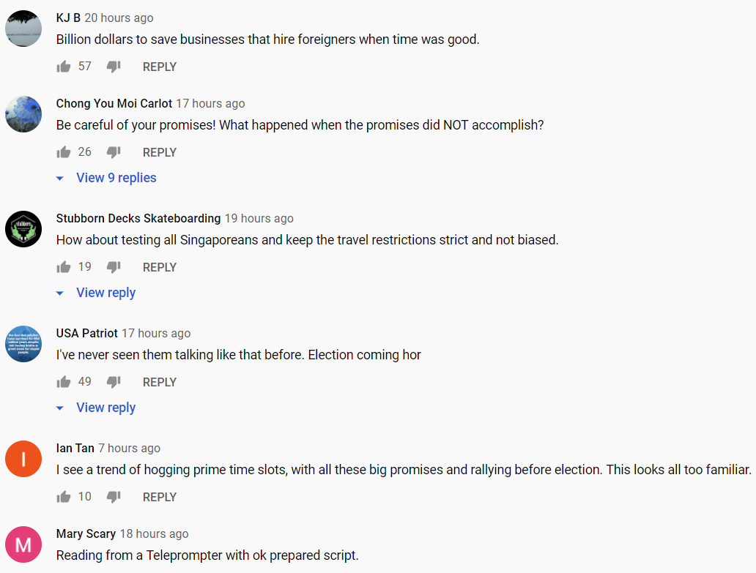Like KJ B's comment with thumbs up
The height and width of the screenshot is (573, 756).
pyautogui.click(x=63, y=67)
